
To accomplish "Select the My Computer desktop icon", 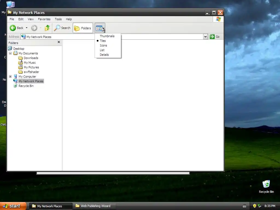I will point(10,4).
